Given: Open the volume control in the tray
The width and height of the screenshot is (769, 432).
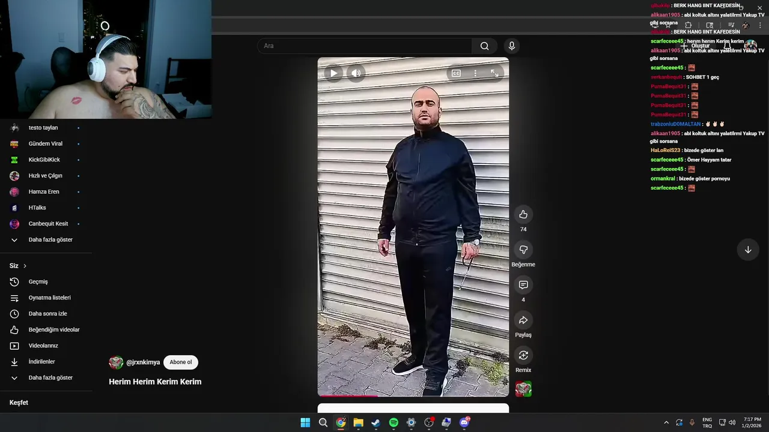Looking at the screenshot, I should tap(732, 422).
